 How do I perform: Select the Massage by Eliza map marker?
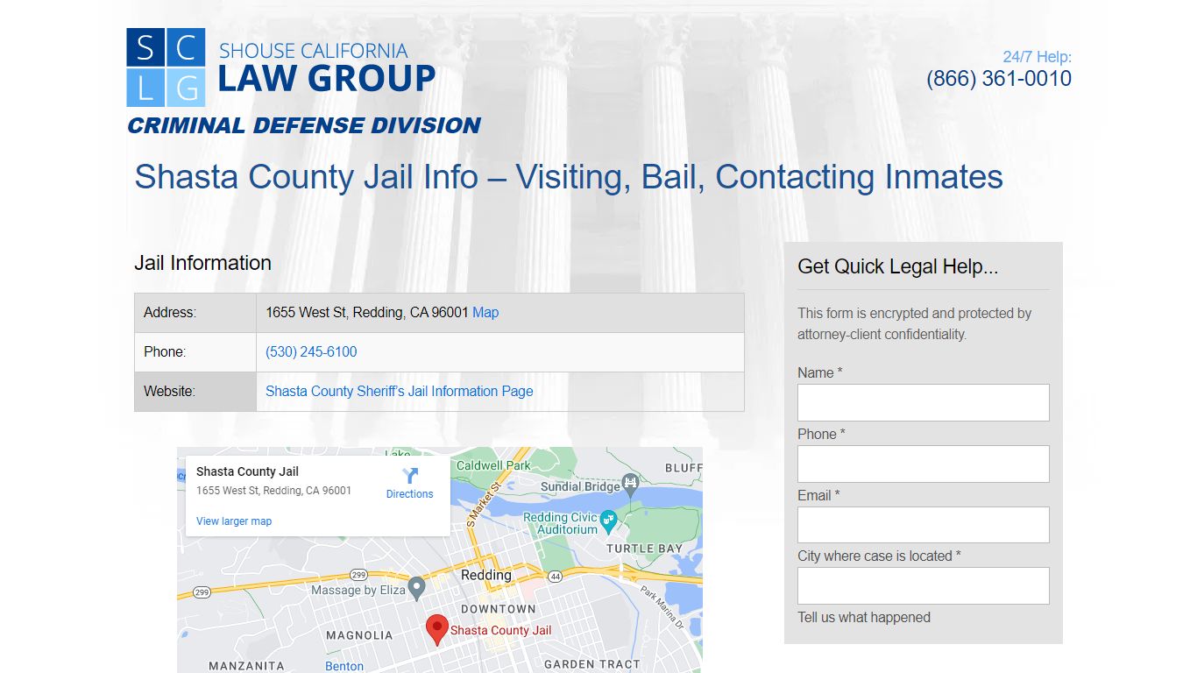click(417, 588)
